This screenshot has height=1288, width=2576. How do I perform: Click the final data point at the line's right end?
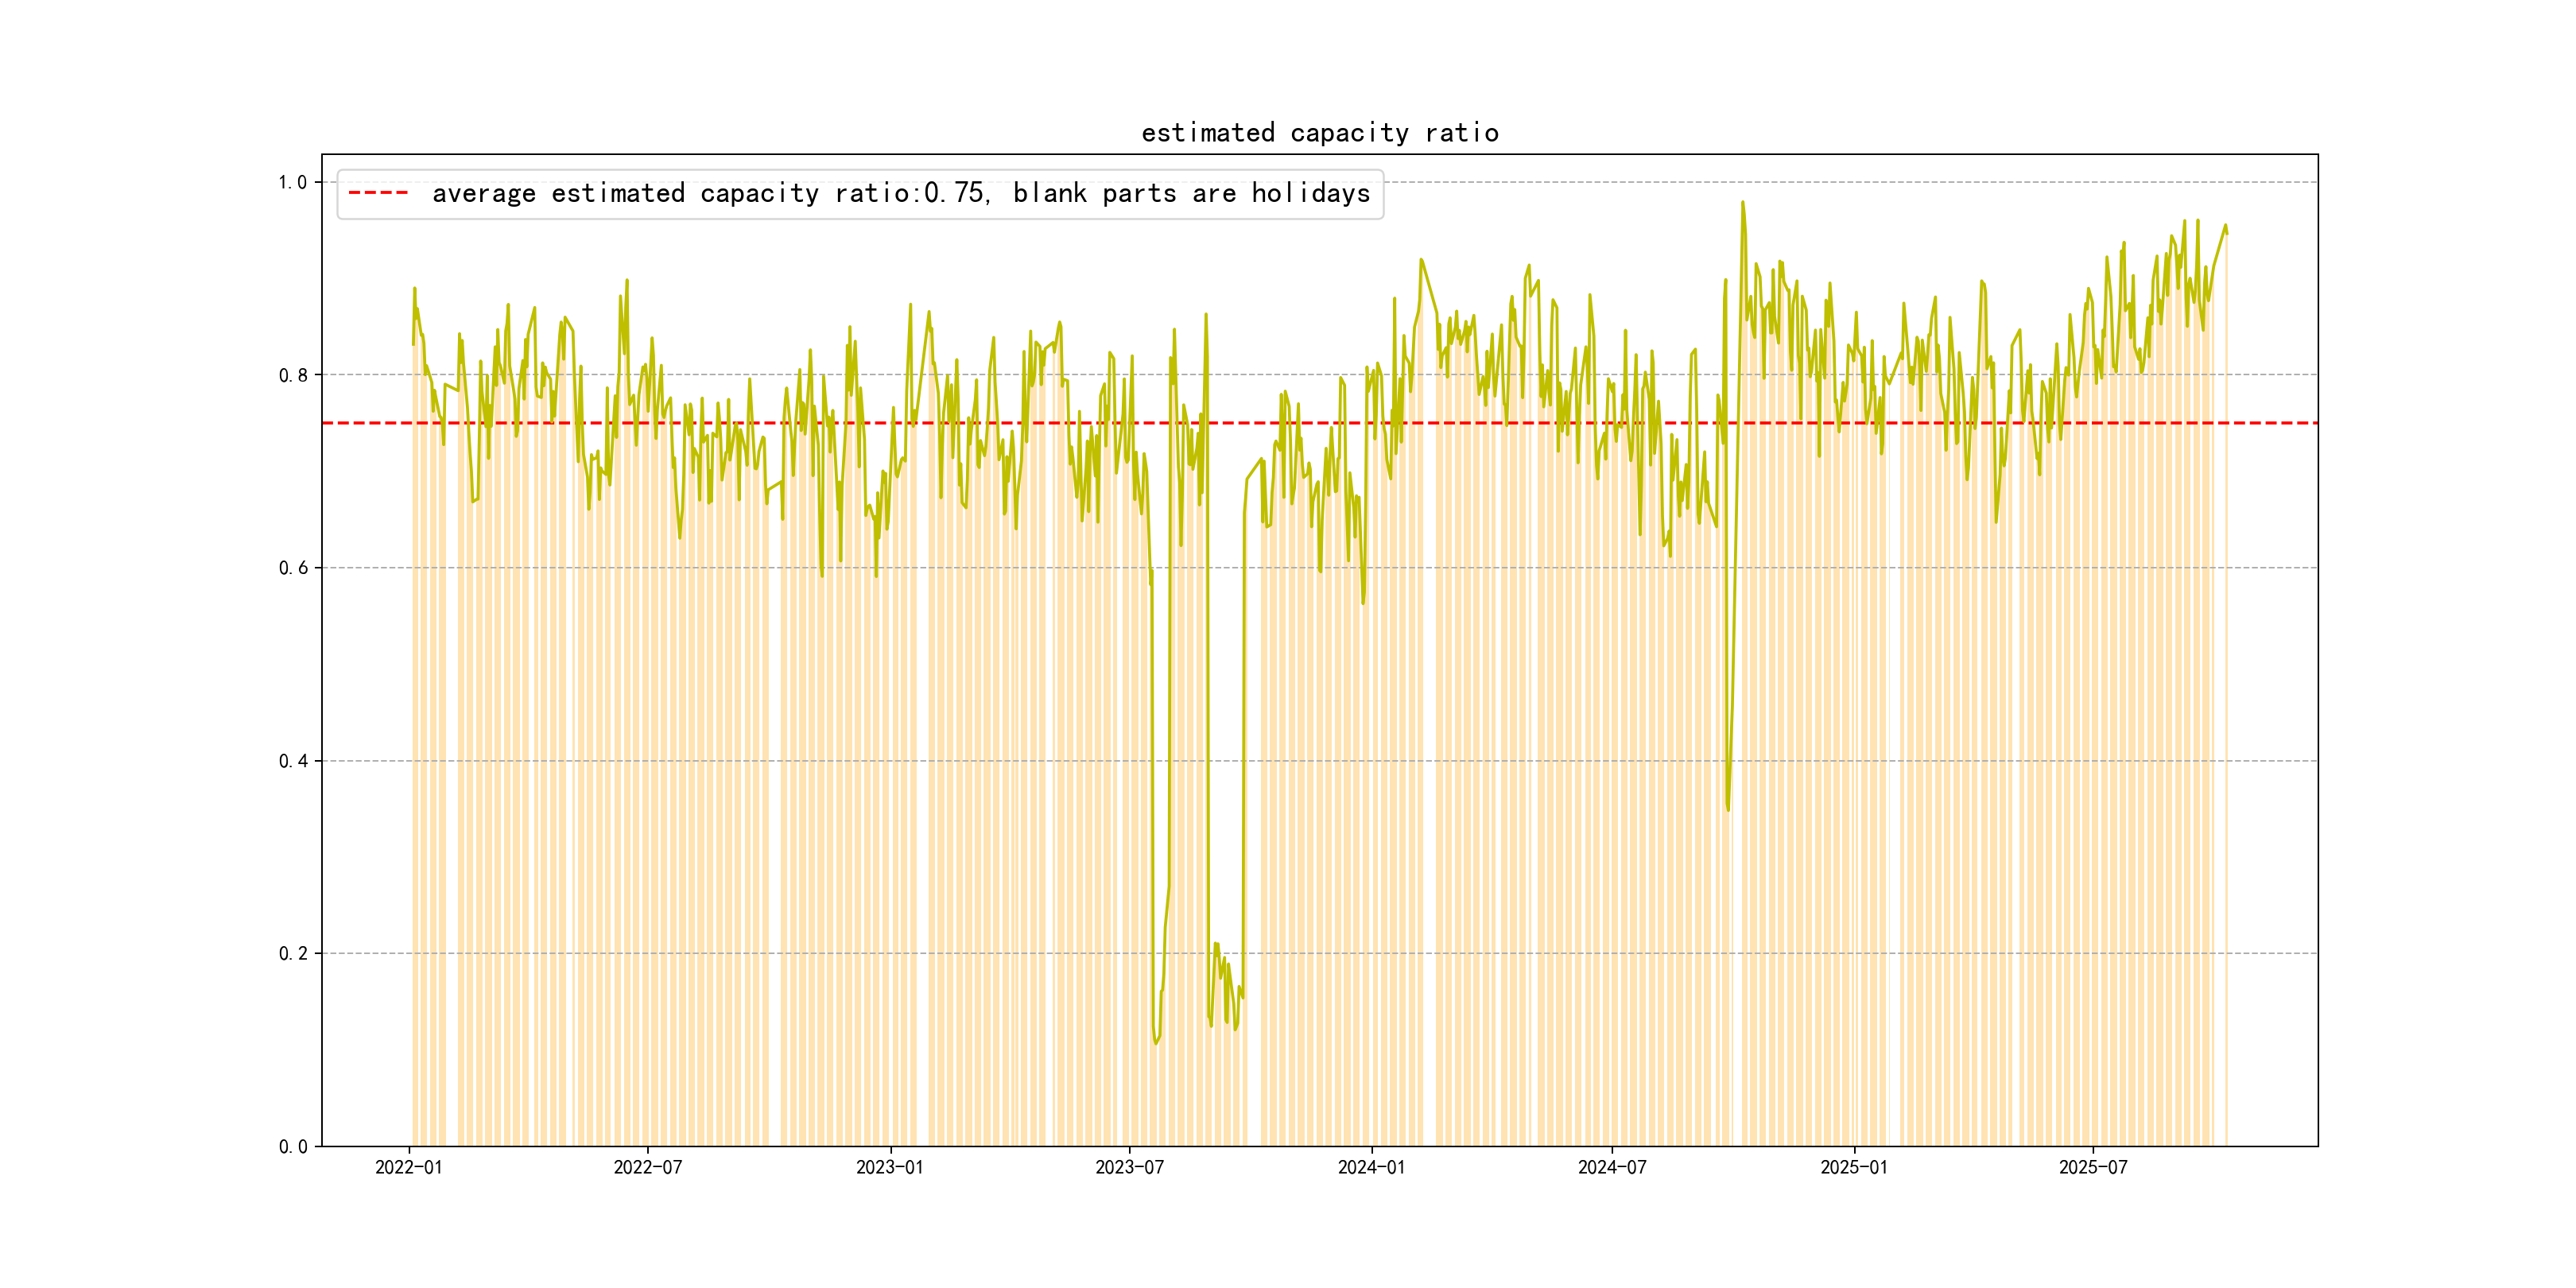click(x=2226, y=232)
